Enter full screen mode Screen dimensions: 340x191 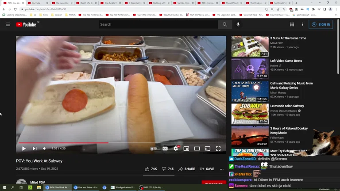218,149
